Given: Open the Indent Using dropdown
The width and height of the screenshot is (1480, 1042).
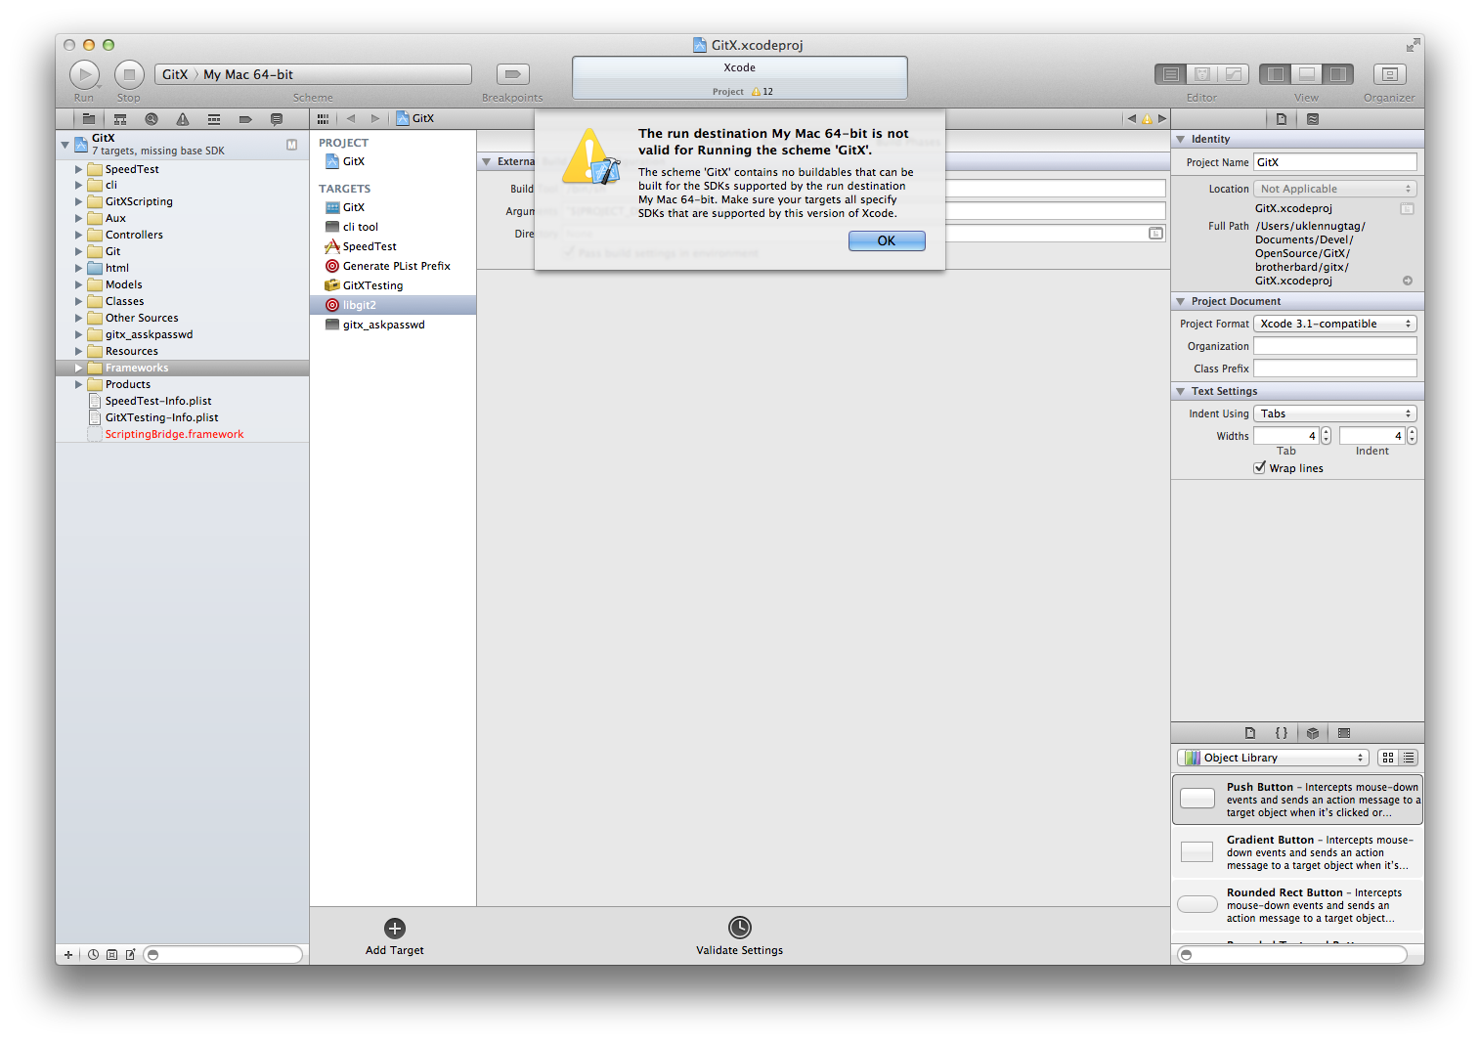Looking at the screenshot, I should pyautogui.click(x=1335, y=413).
